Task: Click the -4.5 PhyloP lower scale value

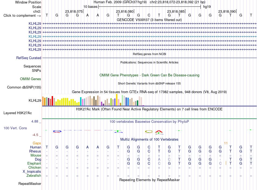Action: pyautogui.click(x=35, y=135)
